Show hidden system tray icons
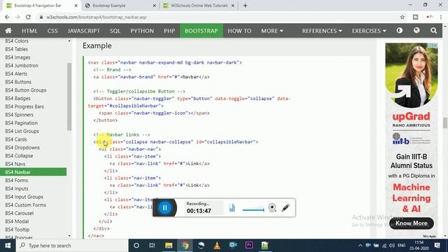This screenshot has height=252, width=448. point(360,246)
